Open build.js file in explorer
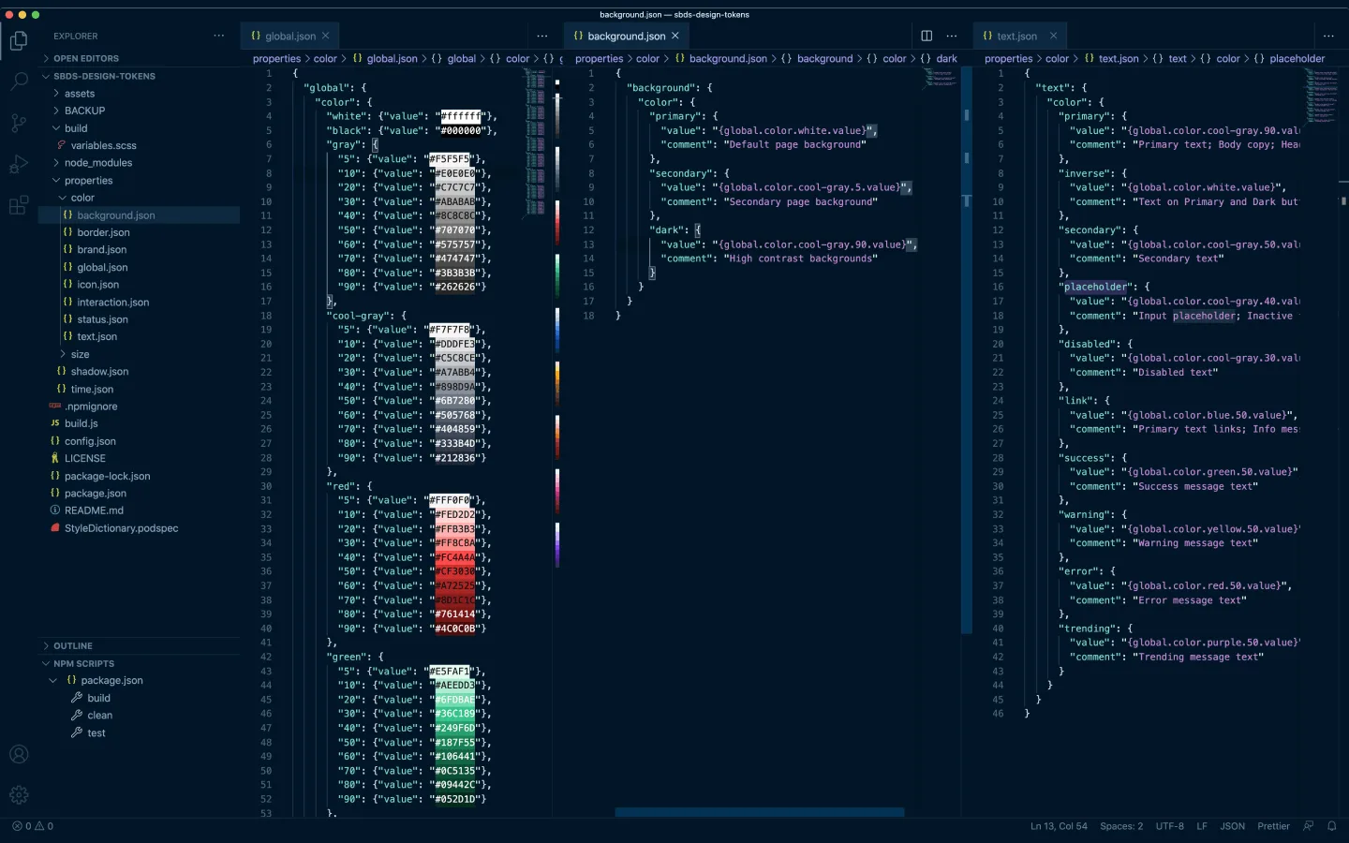The width and height of the screenshot is (1349, 843). click(81, 423)
